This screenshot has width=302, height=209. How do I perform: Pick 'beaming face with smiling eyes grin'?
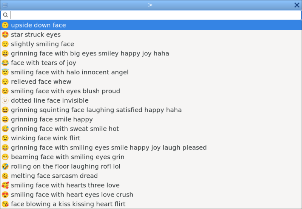click(68, 157)
